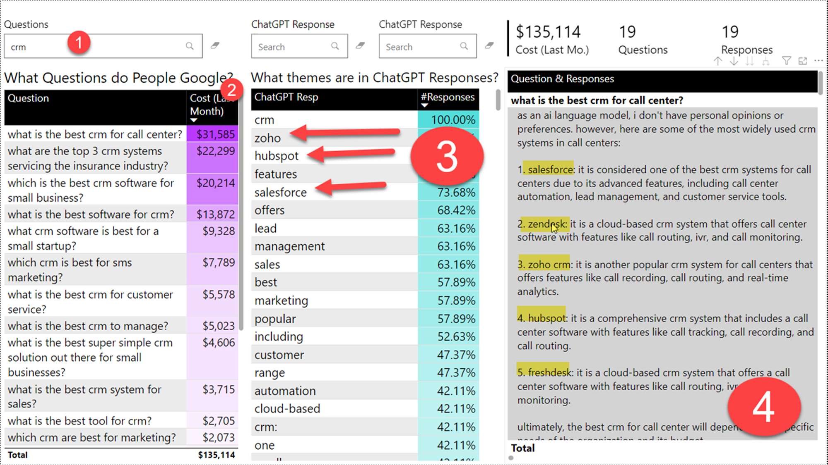Select 'what is the best software for crm?' row
The width and height of the screenshot is (828, 465).
(91, 215)
